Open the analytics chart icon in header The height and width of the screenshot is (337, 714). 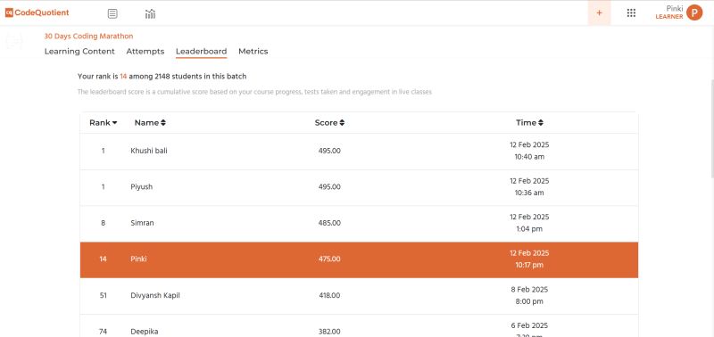coord(150,13)
